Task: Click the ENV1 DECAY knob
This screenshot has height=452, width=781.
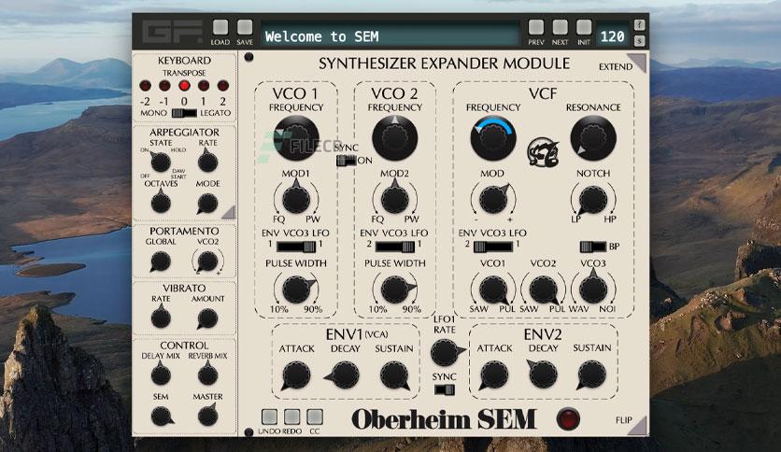Action: 345,374
